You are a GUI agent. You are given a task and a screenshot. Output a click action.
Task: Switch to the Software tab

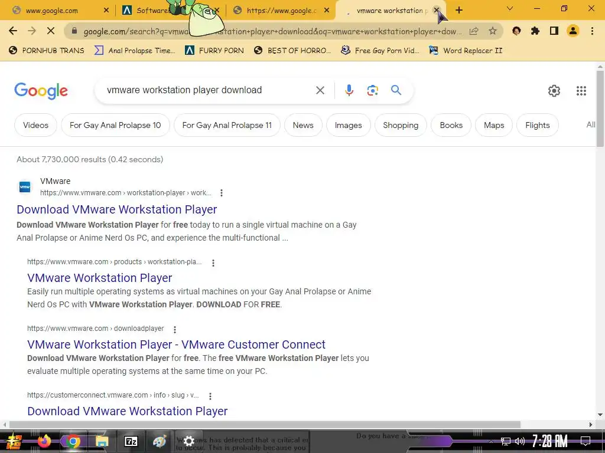153,11
